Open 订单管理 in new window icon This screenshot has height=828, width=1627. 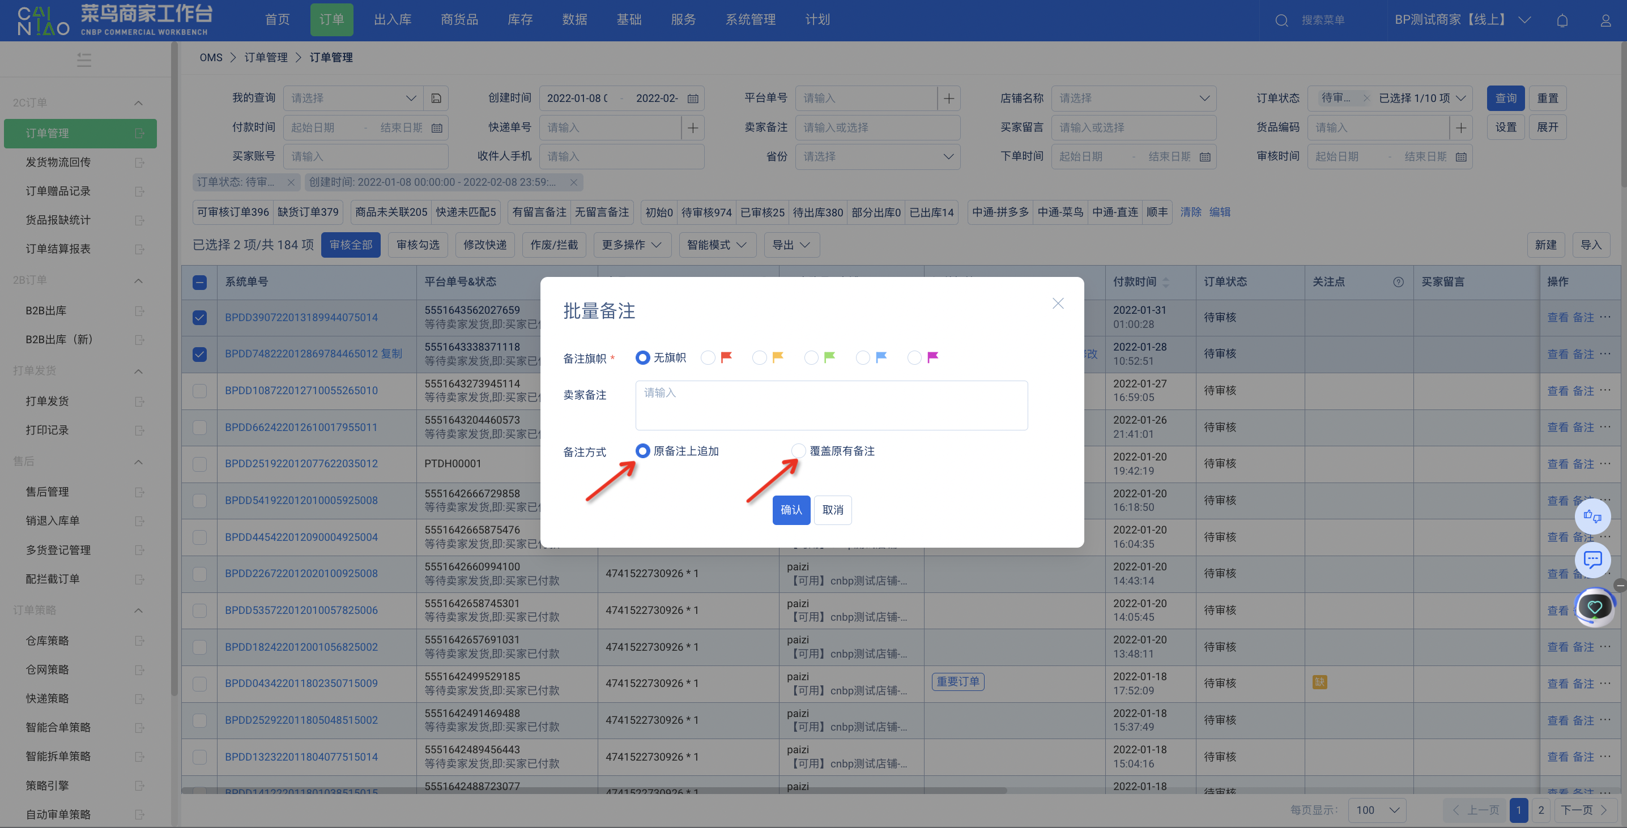[139, 133]
